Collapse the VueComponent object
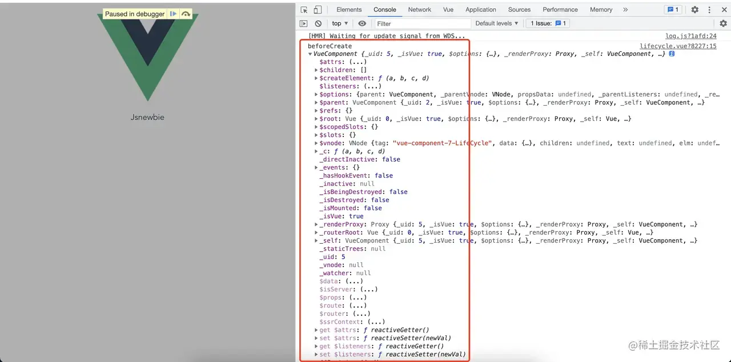This screenshot has width=731, height=362. point(310,54)
